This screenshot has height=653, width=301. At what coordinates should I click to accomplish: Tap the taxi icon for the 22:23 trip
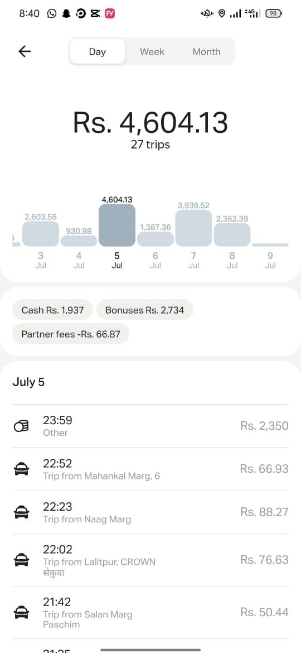(21, 513)
